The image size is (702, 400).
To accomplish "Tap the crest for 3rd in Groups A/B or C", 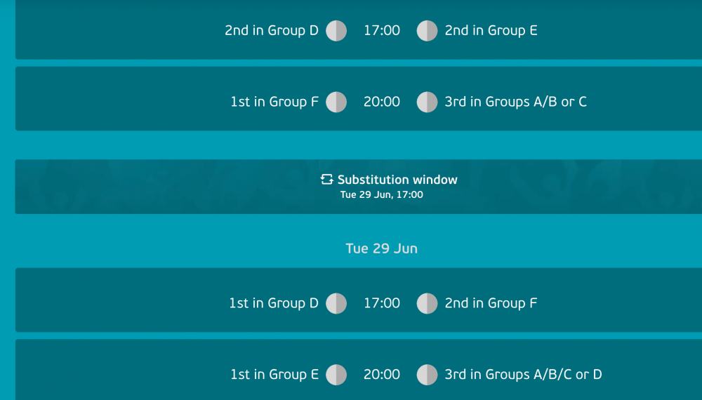I will (427, 102).
